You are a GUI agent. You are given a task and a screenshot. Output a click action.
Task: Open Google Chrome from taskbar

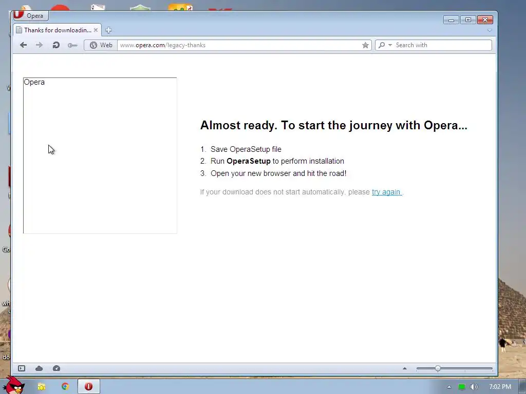65,387
